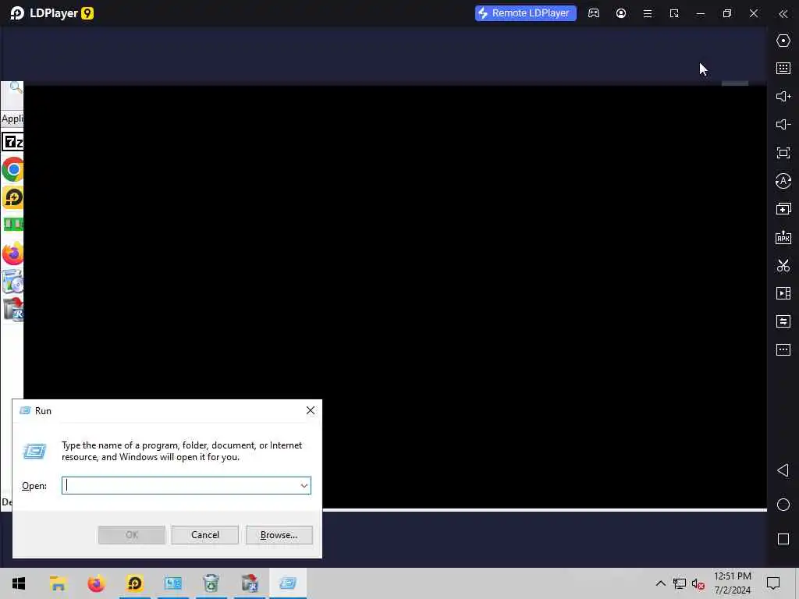Select the 7-Zip icon in the left panel
Image resolution: width=799 pixels, height=599 pixels.
12,142
